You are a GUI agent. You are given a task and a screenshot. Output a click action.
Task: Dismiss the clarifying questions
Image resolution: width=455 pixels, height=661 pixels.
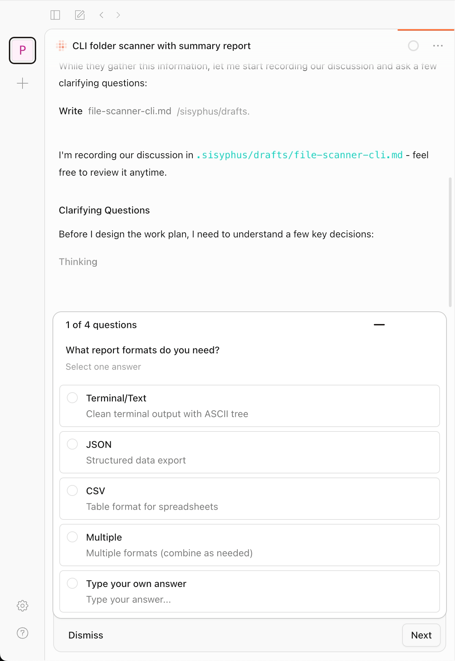pyautogui.click(x=86, y=635)
